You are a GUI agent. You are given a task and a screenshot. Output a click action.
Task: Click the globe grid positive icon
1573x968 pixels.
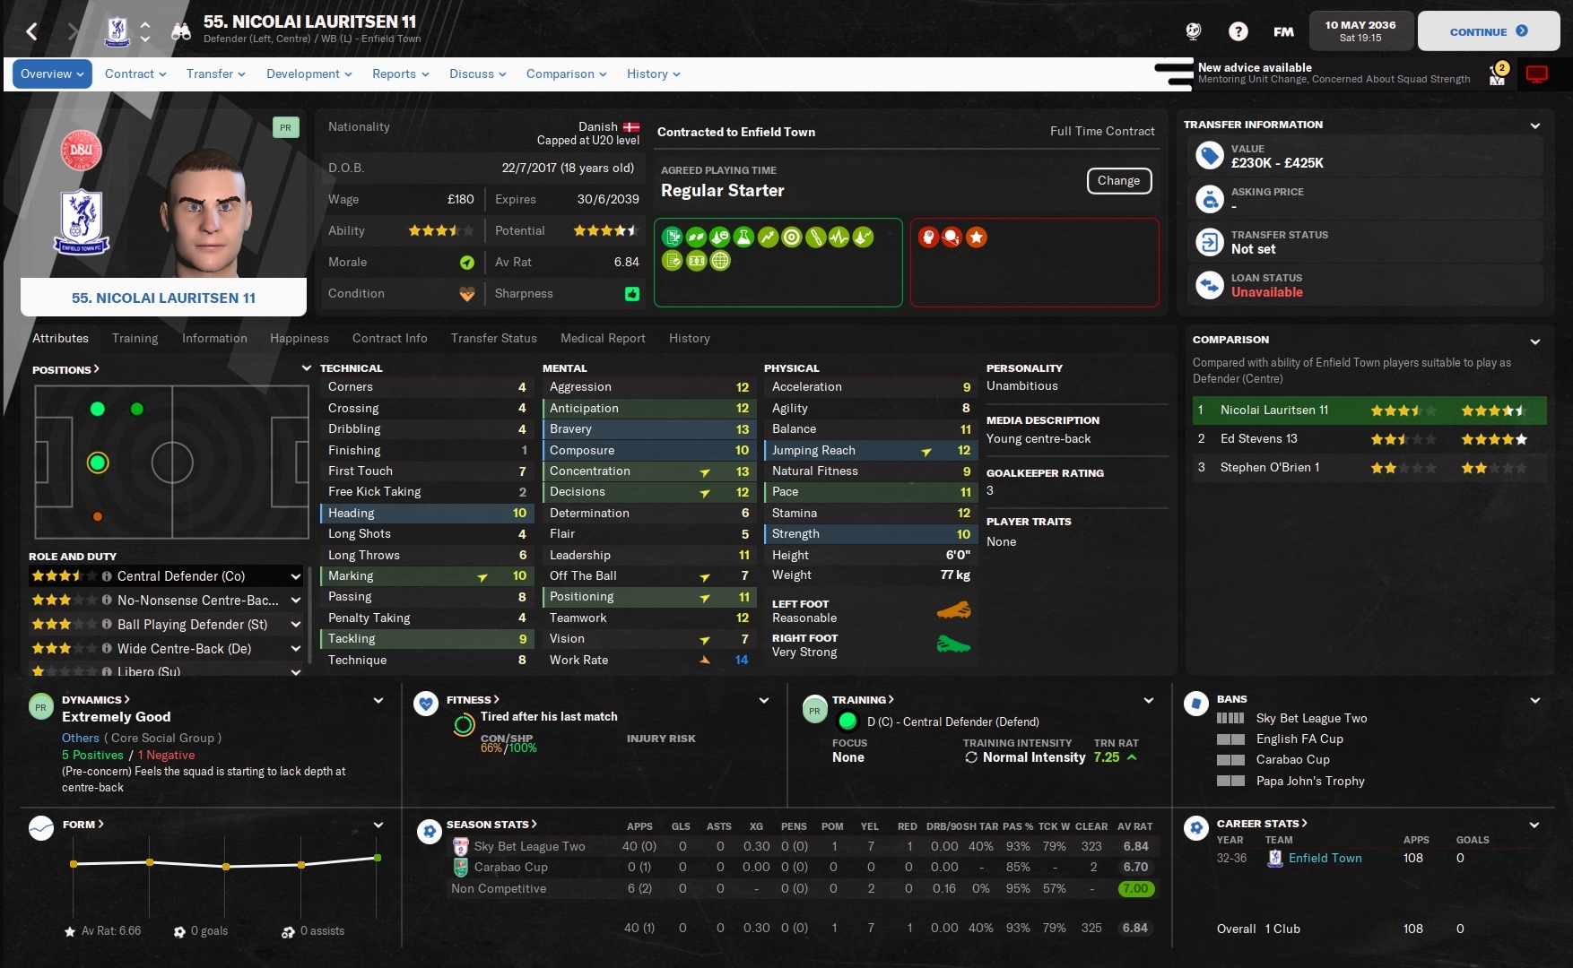[720, 261]
